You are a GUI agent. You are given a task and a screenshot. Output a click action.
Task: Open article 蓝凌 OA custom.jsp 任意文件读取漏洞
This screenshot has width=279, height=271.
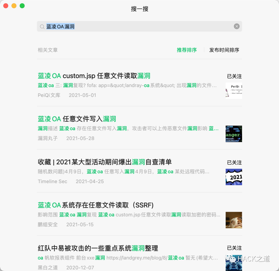pyautogui.click(x=94, y=76)
